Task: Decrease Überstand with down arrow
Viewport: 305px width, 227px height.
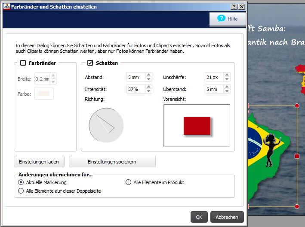Action: coord(227,91)
